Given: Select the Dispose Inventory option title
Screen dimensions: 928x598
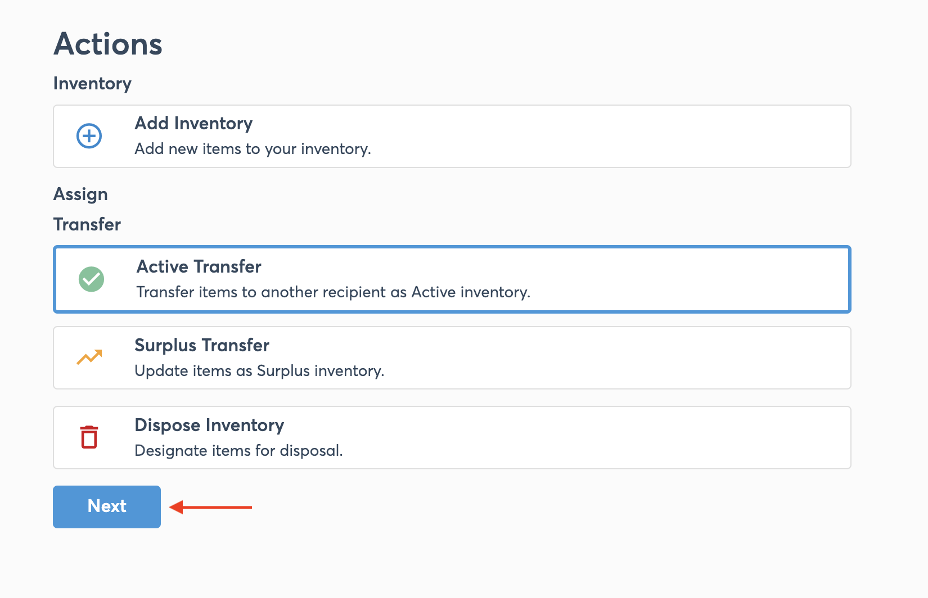Looking at the screenshot, I should click(x=209, y=425).
